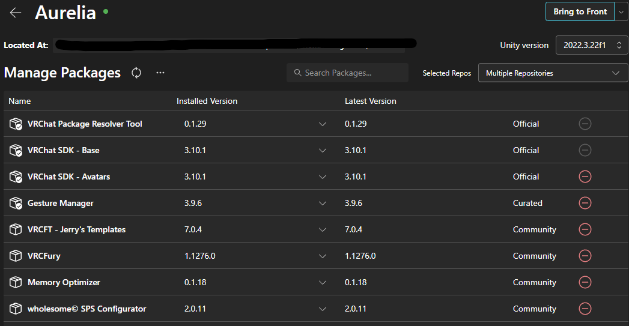This screenshot has height=326, width=629.
Task: Click the blacked-out project location path
Action: [235, 44]
